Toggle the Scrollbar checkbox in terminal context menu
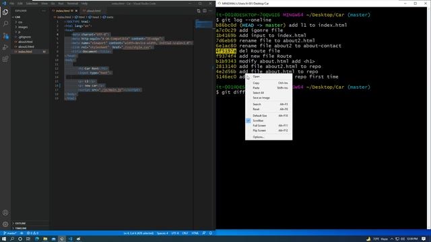 click(248, 121)
